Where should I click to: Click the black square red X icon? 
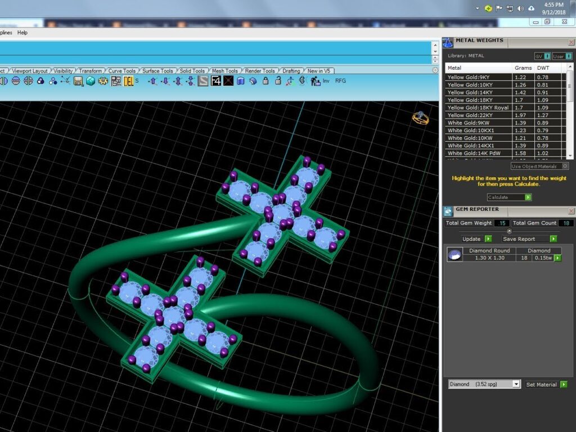228,81
